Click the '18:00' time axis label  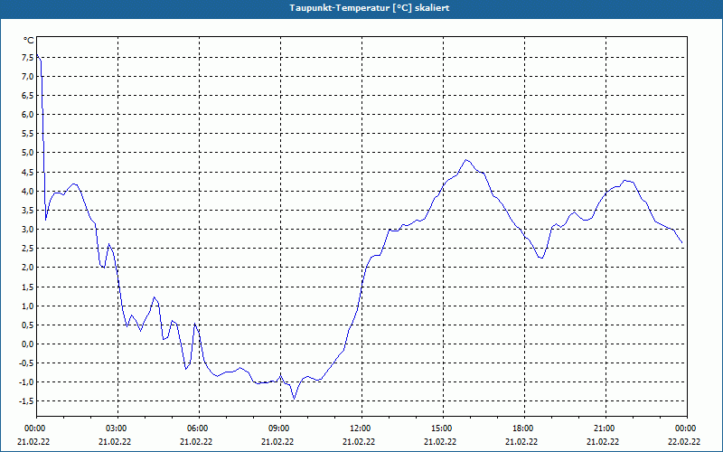pyautogui.click(x=524, y=428)
